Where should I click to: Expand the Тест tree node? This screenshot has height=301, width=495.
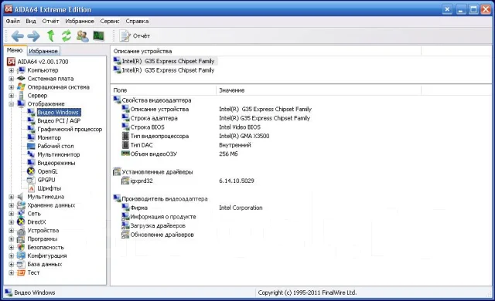12,272
